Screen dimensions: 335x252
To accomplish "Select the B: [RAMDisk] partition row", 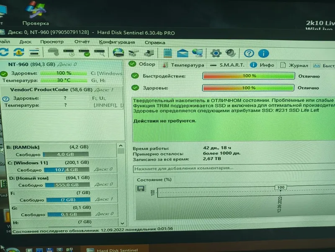I will tap(61, 151).
